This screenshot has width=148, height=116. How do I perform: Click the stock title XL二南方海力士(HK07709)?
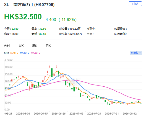(x=29, y=5)
